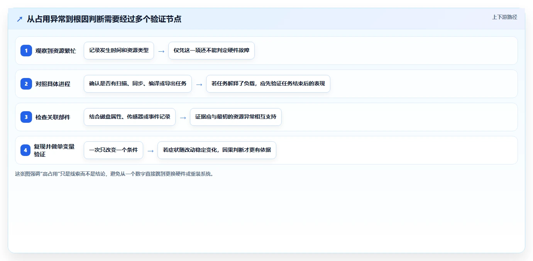Select the 记录发生时间和资源类型 box
Image resolution: width=533 pixels, height=261 pixels.
pos(119,51)
